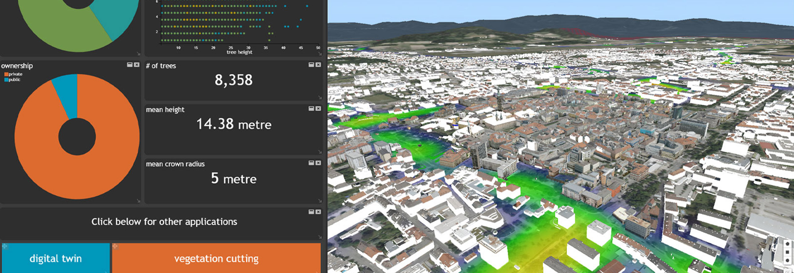Minimize the ownership panel
Viewport: 794px width, 273px height.
(130, 65)
